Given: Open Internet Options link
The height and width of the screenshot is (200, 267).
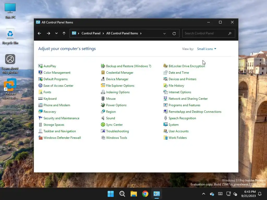Looking at the screenshot, I should [x=180, y=92].
